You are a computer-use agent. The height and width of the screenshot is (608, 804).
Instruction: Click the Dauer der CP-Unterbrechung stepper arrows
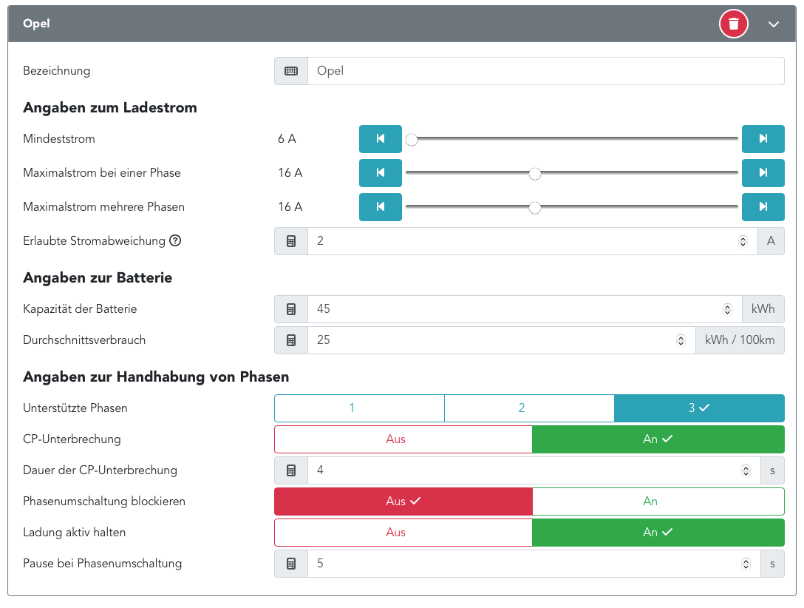(746, 470)
